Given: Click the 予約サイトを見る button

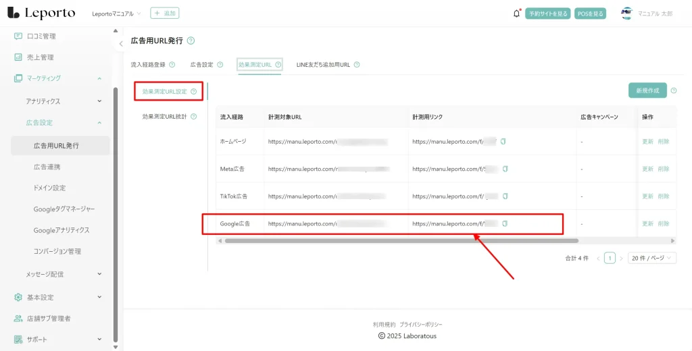Looking at the screenshot, I should click(548, 13).
